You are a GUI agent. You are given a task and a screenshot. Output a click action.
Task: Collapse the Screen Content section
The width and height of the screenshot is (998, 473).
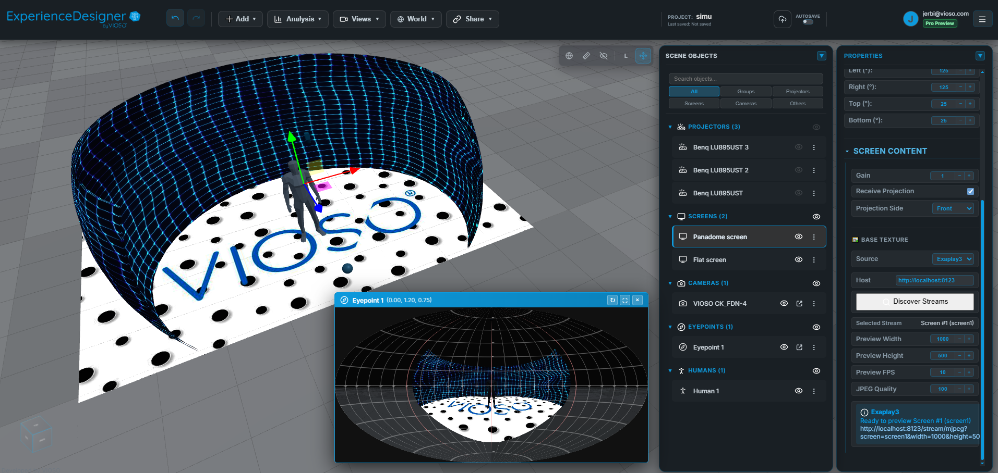pyautogui.click(x=847, y=152)
